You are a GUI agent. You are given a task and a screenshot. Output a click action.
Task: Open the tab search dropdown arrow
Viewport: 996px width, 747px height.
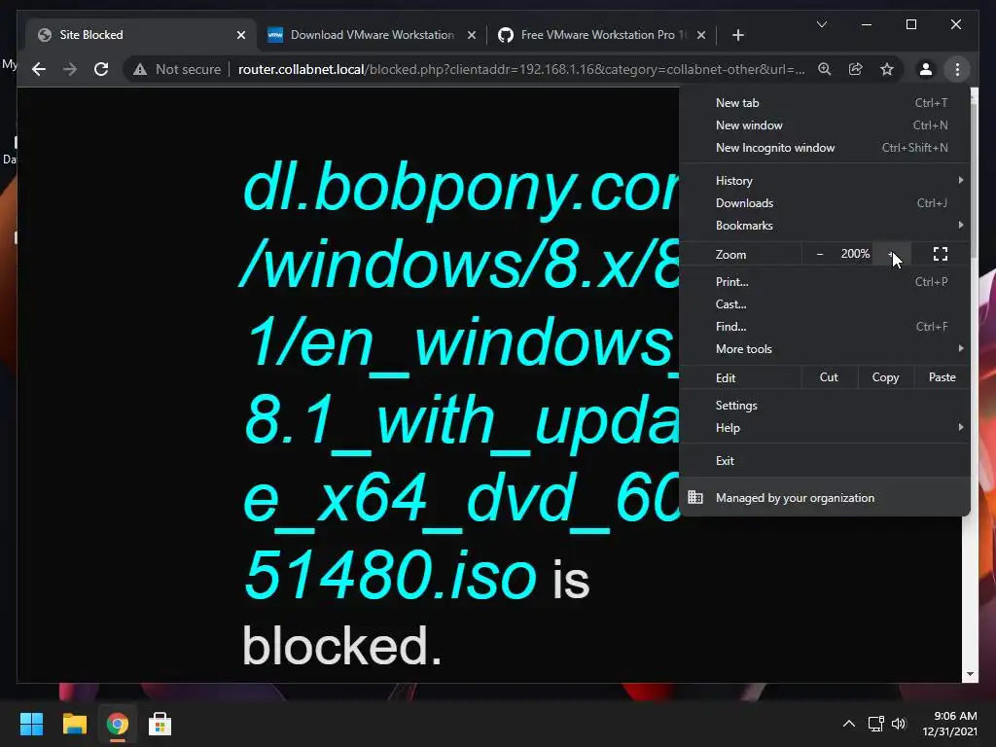822,24
